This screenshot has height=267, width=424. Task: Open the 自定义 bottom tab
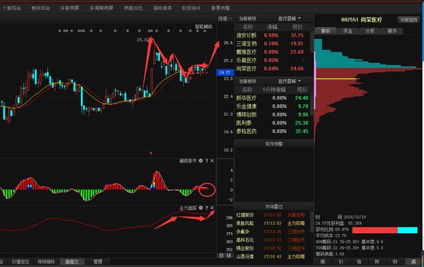tap(71, 262)
